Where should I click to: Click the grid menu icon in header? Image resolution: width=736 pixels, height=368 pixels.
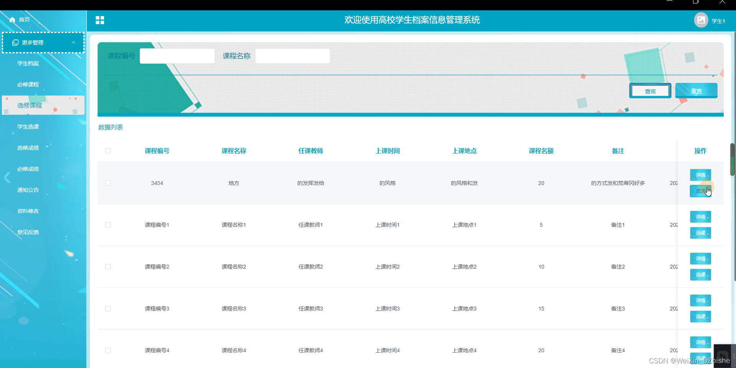[x=100, y=20]
